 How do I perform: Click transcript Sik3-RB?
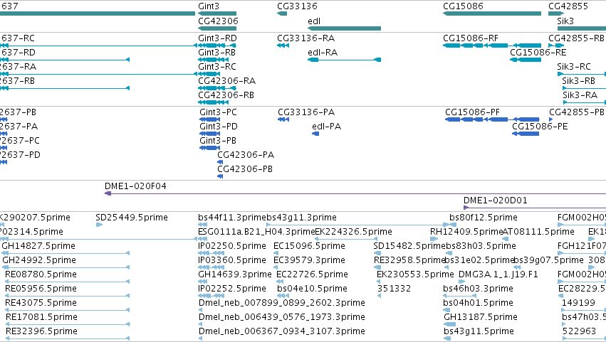578,81
